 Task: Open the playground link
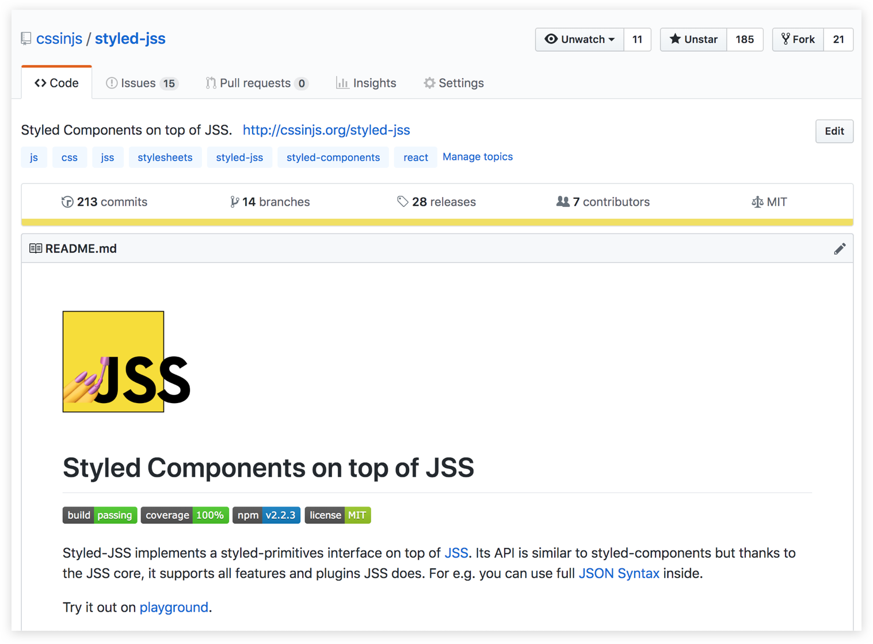[174, 607]
